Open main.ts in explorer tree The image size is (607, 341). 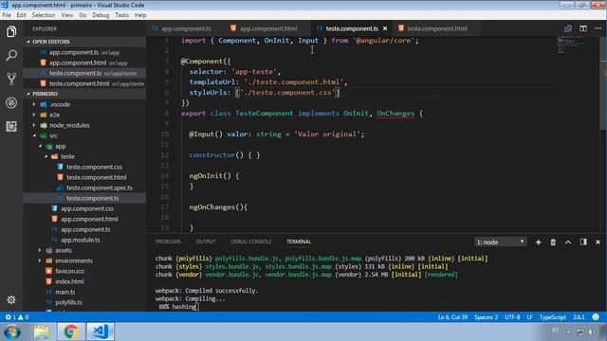pos(64,292)
